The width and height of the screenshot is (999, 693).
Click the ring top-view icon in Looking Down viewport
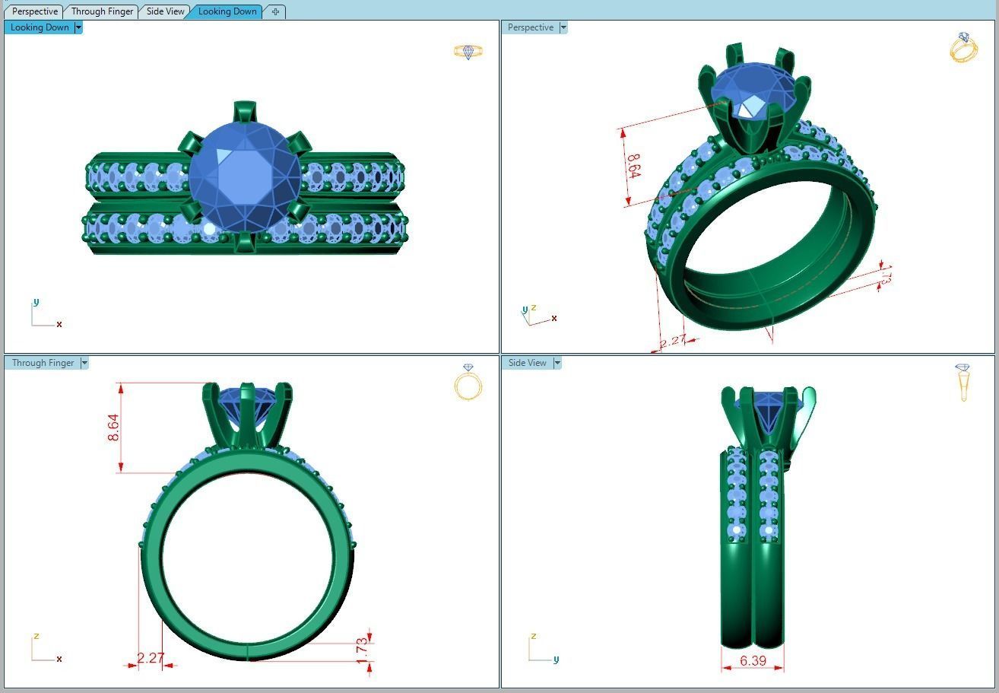(x=468, y=52)
